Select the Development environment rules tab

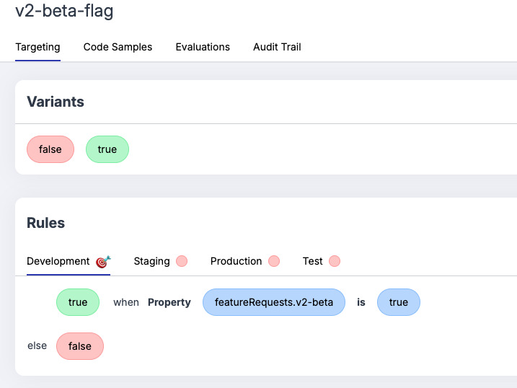pyautogui.click(x=58, y=261)
